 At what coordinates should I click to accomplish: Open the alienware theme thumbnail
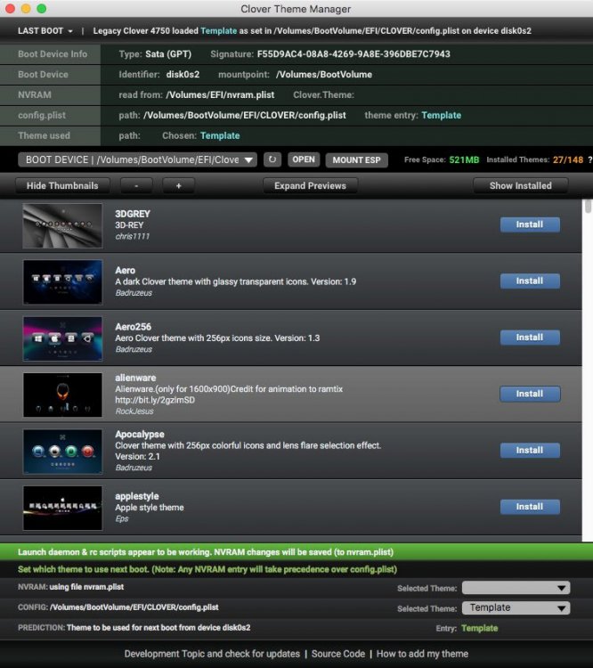click(x=62, y=395)
